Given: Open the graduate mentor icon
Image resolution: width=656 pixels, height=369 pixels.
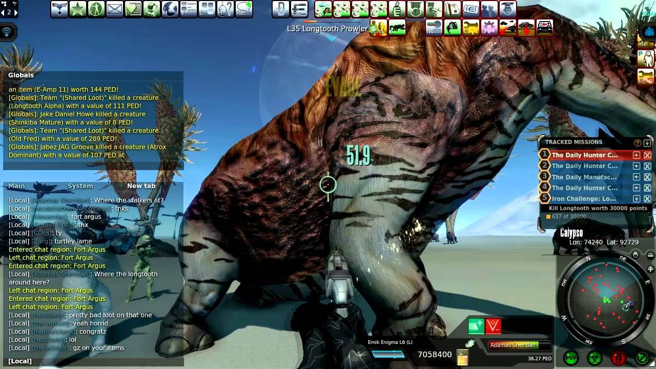Looking at the screenshot, I should pos(507,9).
